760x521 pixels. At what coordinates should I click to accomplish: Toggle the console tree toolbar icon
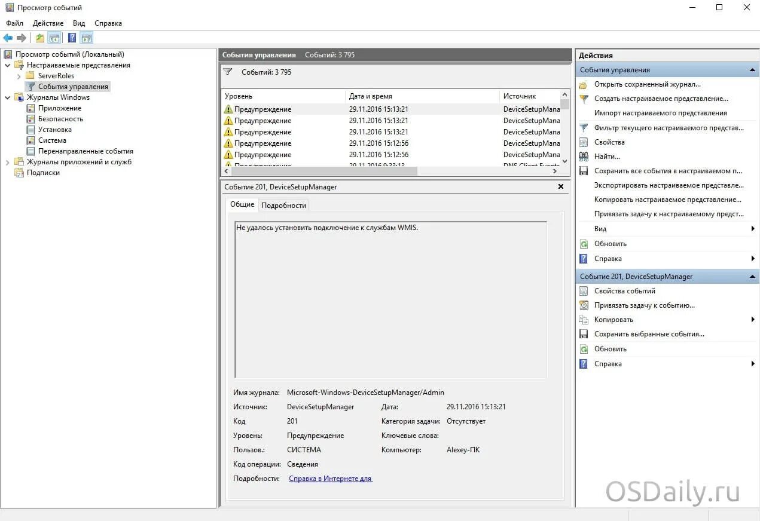coord(54,38)
